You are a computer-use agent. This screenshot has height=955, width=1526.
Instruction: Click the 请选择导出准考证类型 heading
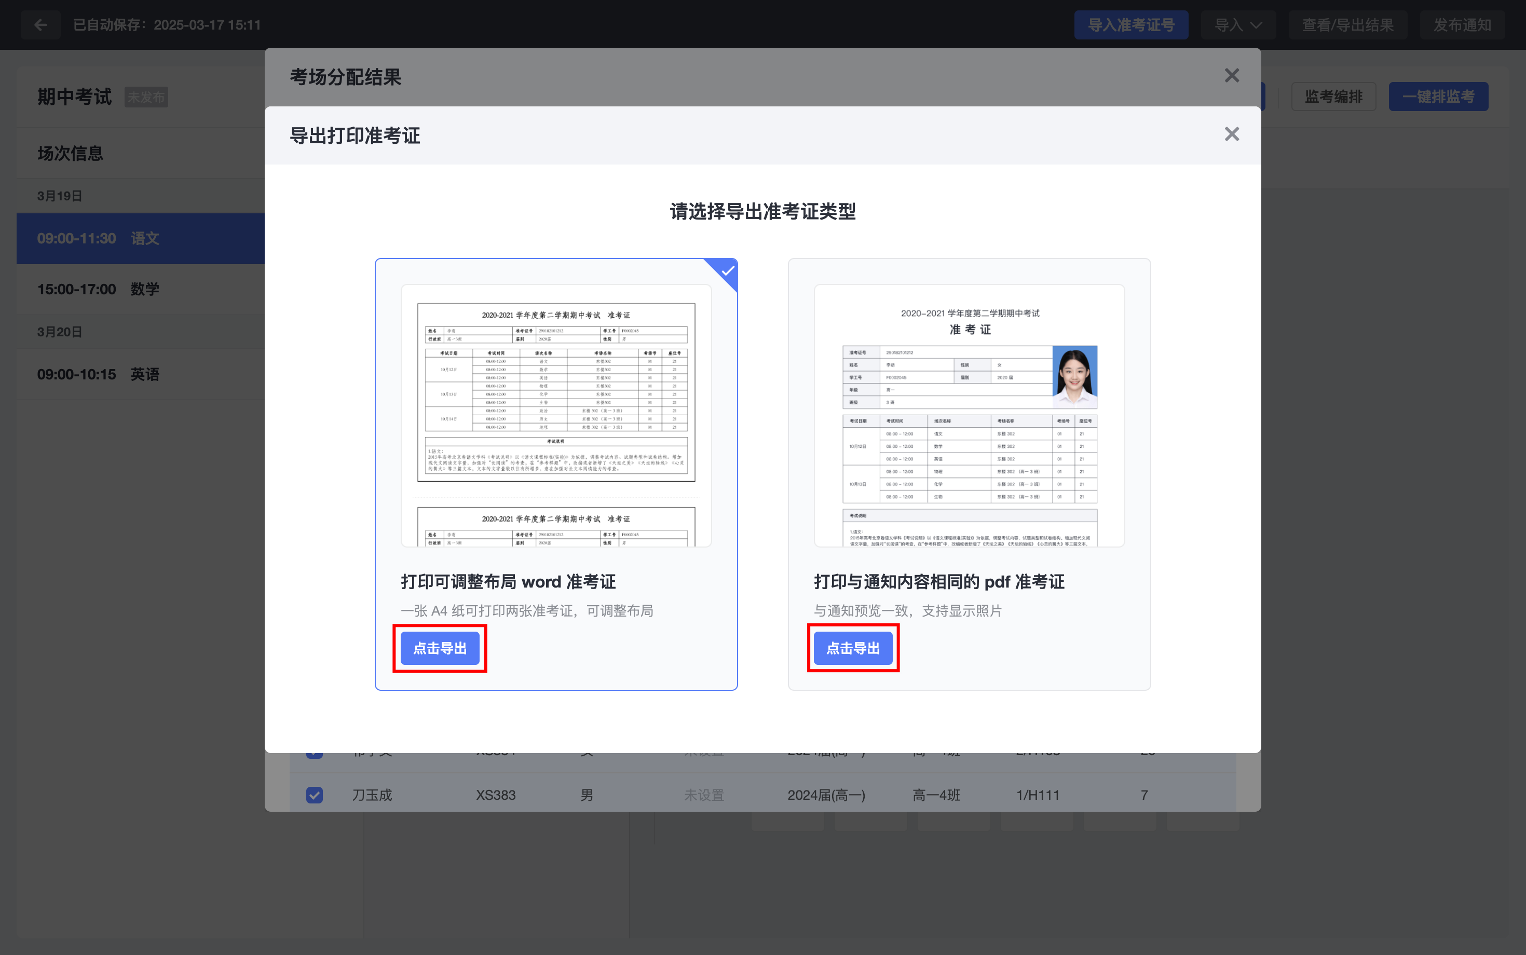762,211
